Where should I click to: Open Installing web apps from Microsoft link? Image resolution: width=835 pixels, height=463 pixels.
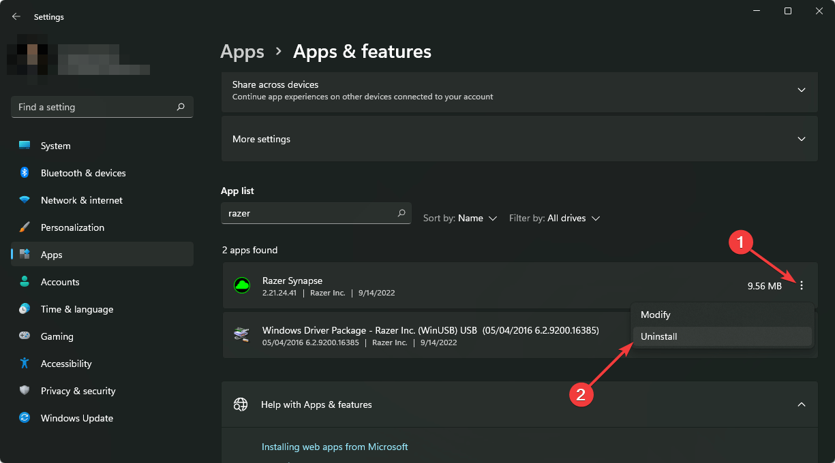point(335,447)
